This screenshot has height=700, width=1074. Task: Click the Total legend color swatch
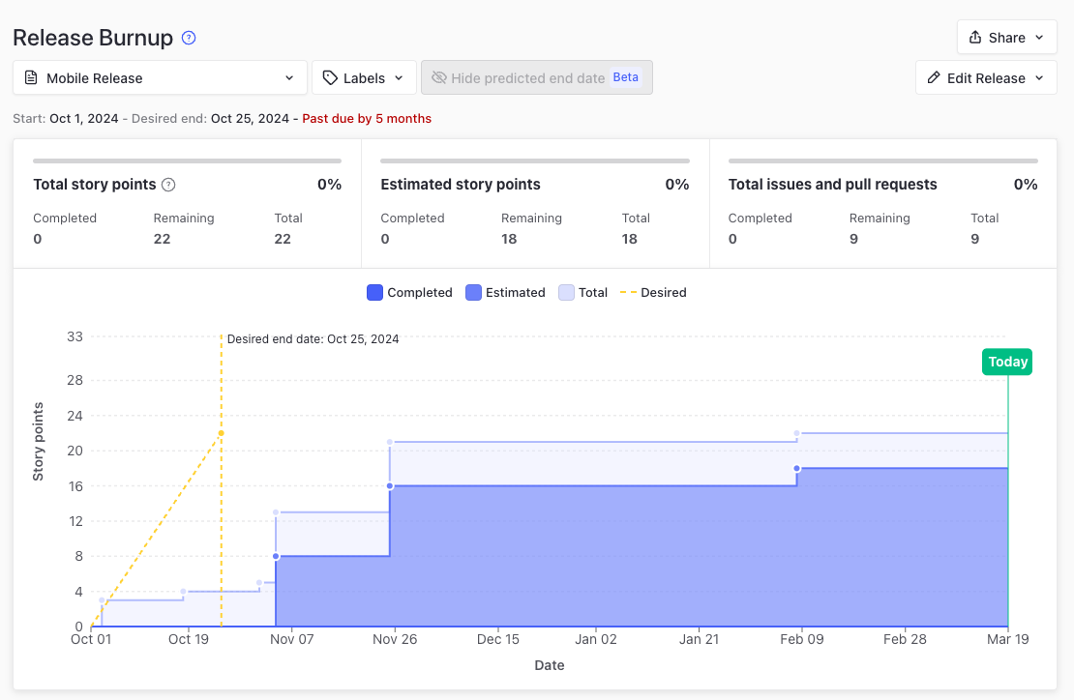(x=566, y=293)
